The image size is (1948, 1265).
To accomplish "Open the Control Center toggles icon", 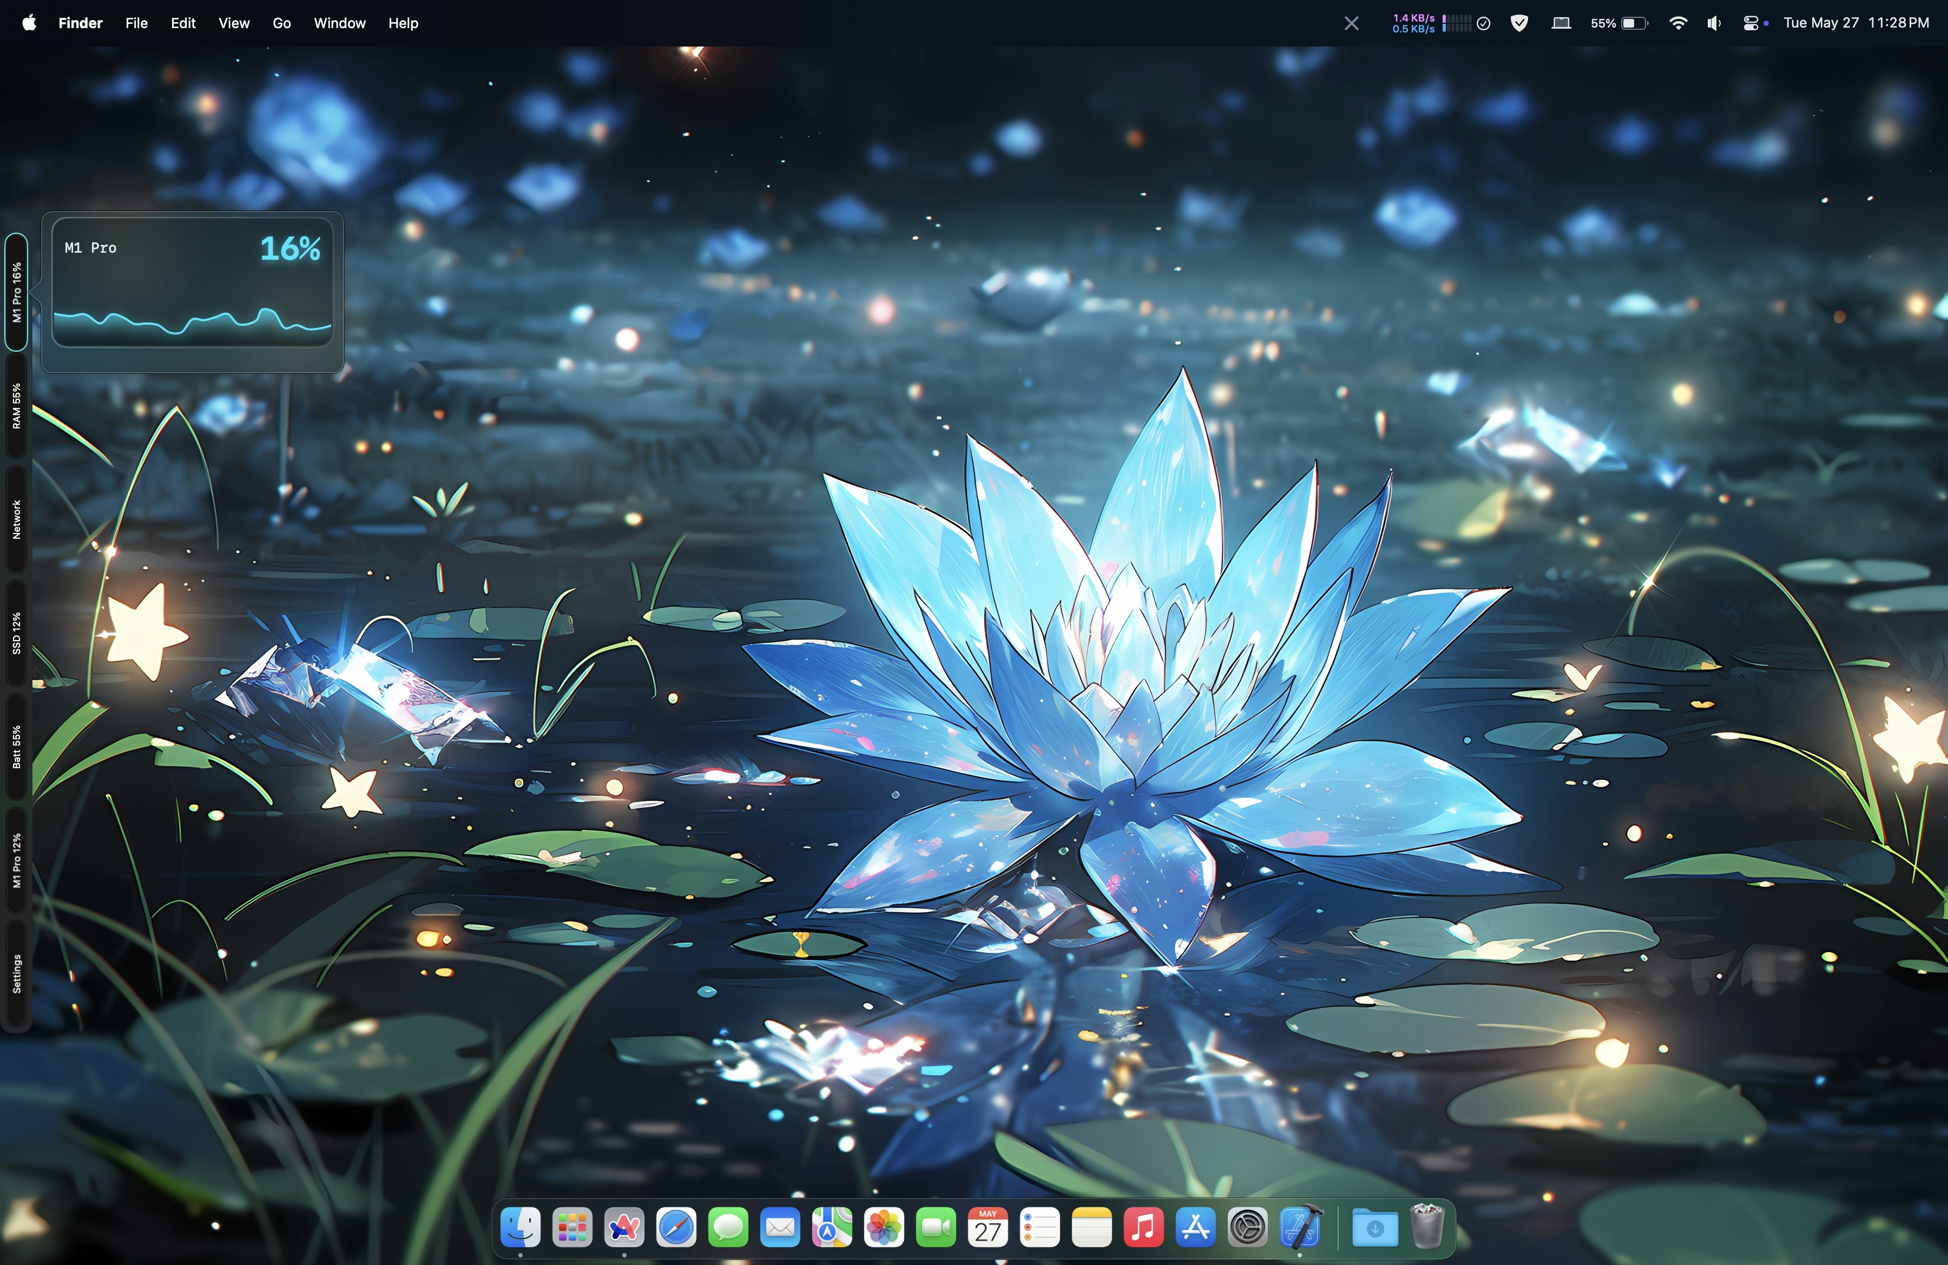I will coord(1750,23).
